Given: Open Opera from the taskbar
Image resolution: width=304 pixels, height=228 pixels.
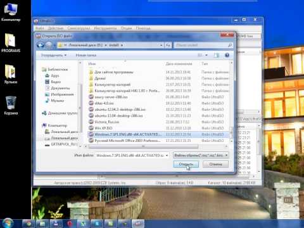Looking at the screenshot, I should click(70, 224).
